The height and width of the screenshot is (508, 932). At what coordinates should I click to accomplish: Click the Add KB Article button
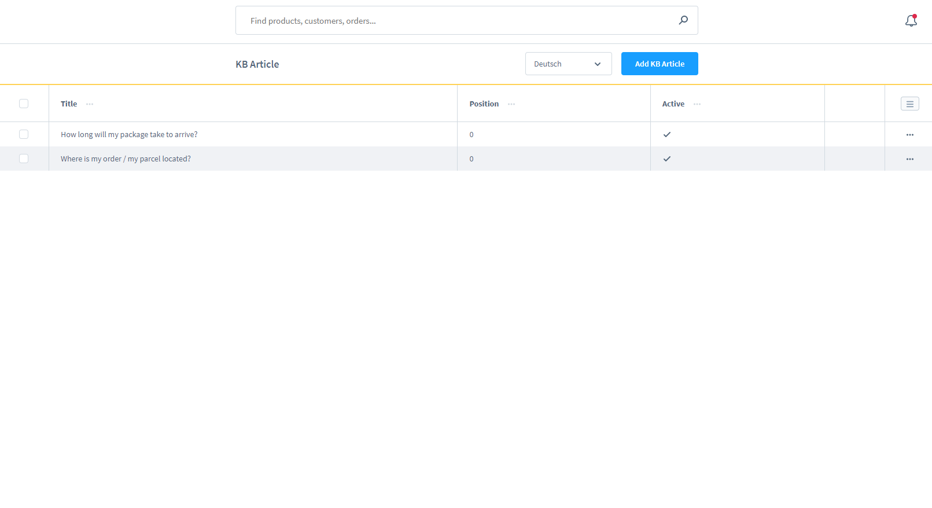[660, 64]
